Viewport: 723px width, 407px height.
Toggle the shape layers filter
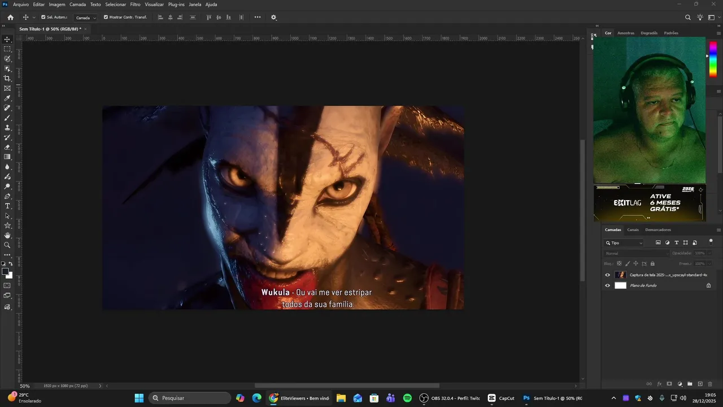pyautogui.click(x=686, y=243)
